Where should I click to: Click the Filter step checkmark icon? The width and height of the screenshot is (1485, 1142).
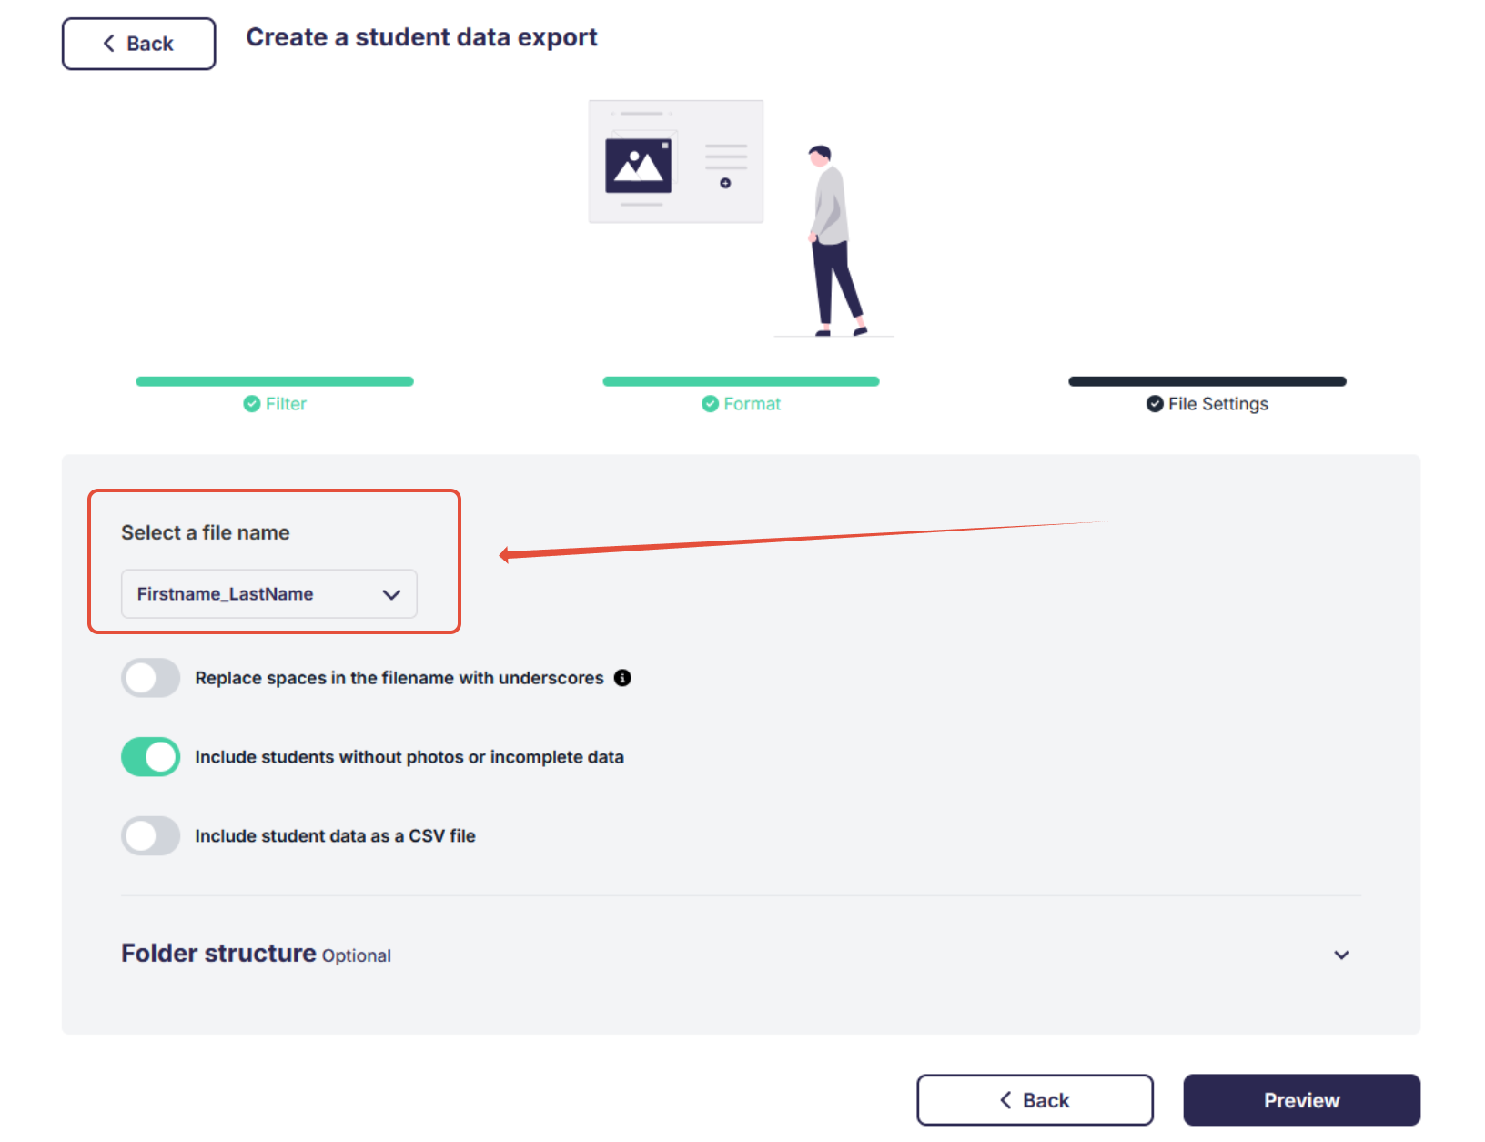252,404
